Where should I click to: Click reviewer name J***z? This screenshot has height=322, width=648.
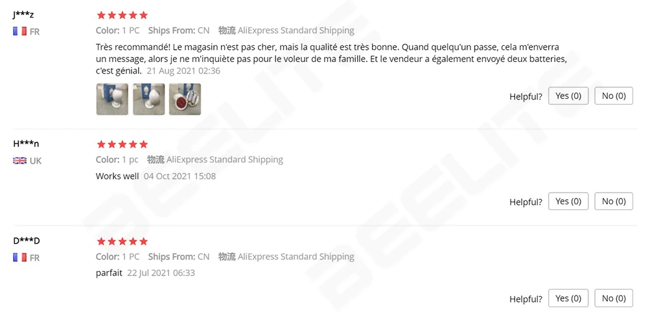point(23,15)
